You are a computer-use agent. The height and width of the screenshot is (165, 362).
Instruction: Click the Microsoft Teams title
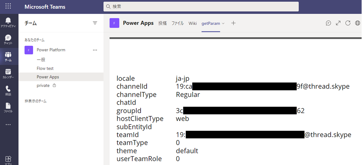45,7
